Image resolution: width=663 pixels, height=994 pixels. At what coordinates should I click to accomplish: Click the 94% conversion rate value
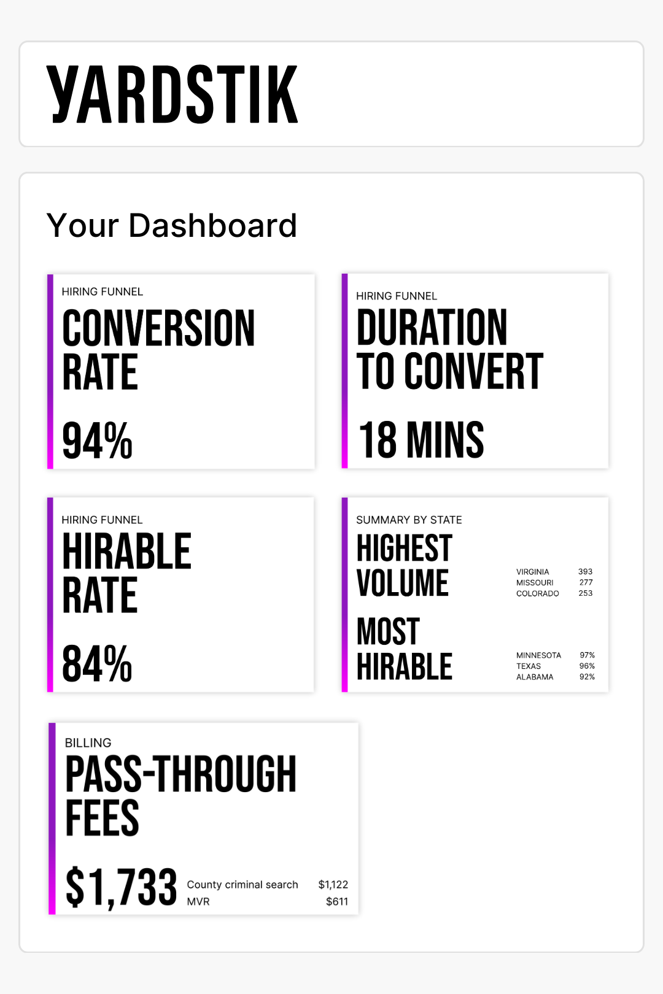(98, 441)
